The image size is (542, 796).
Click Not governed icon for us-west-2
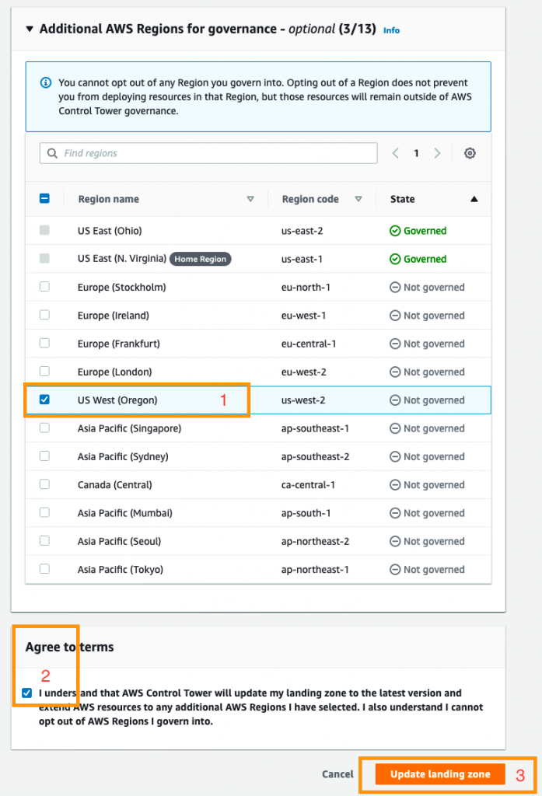(x=395, y=400)
